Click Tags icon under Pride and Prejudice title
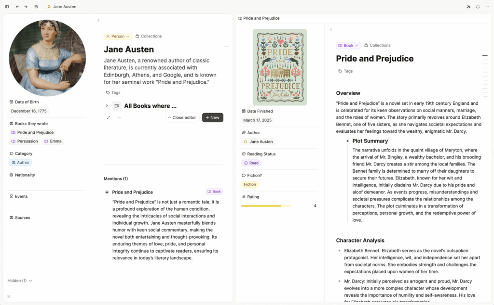 [341, 71]
